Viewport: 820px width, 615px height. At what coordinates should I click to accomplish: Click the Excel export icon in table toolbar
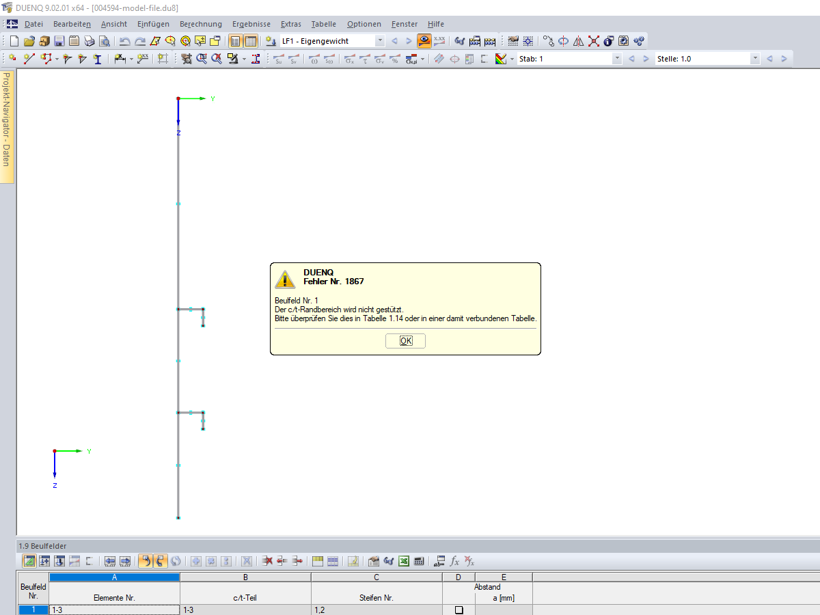[404, 561]
